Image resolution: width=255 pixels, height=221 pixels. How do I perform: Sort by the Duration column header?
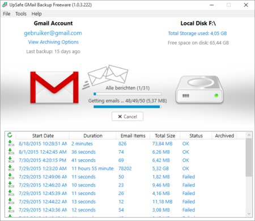tap(93, 135)
